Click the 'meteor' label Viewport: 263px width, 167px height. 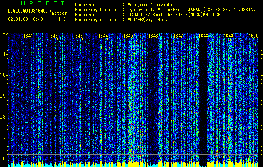pyautogui.click(x=59, y=13)
